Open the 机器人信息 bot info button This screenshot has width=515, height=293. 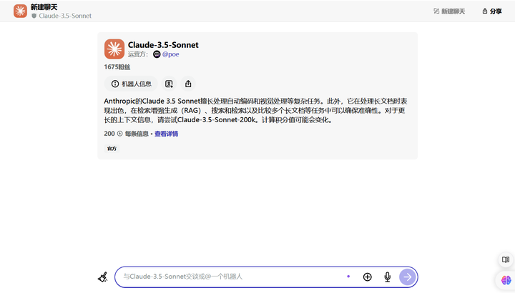(x=131, y=84)
